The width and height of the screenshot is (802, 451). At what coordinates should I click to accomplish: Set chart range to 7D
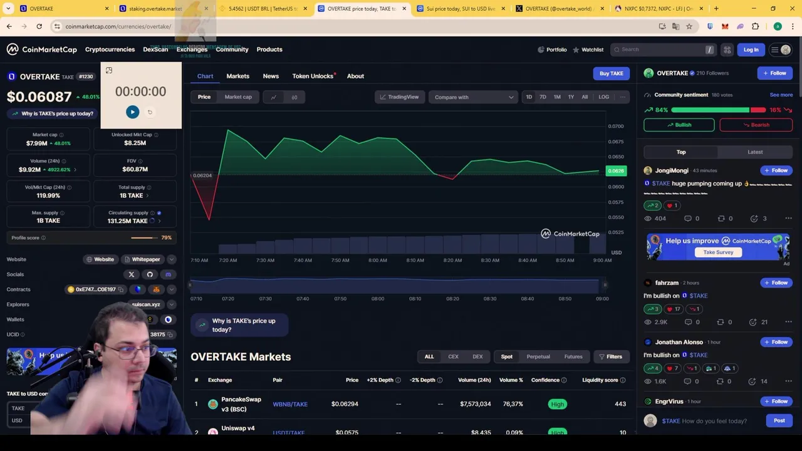coord(543,97)
